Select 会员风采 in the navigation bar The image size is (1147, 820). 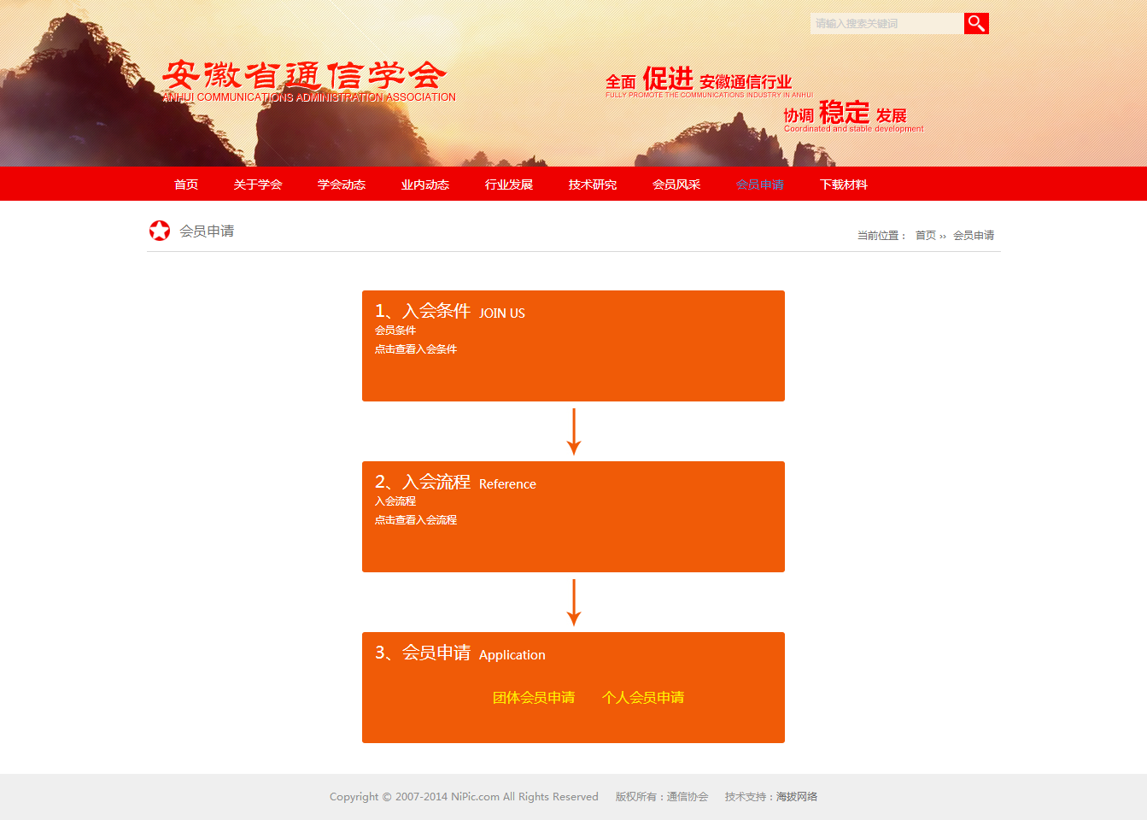pos(676,184)
